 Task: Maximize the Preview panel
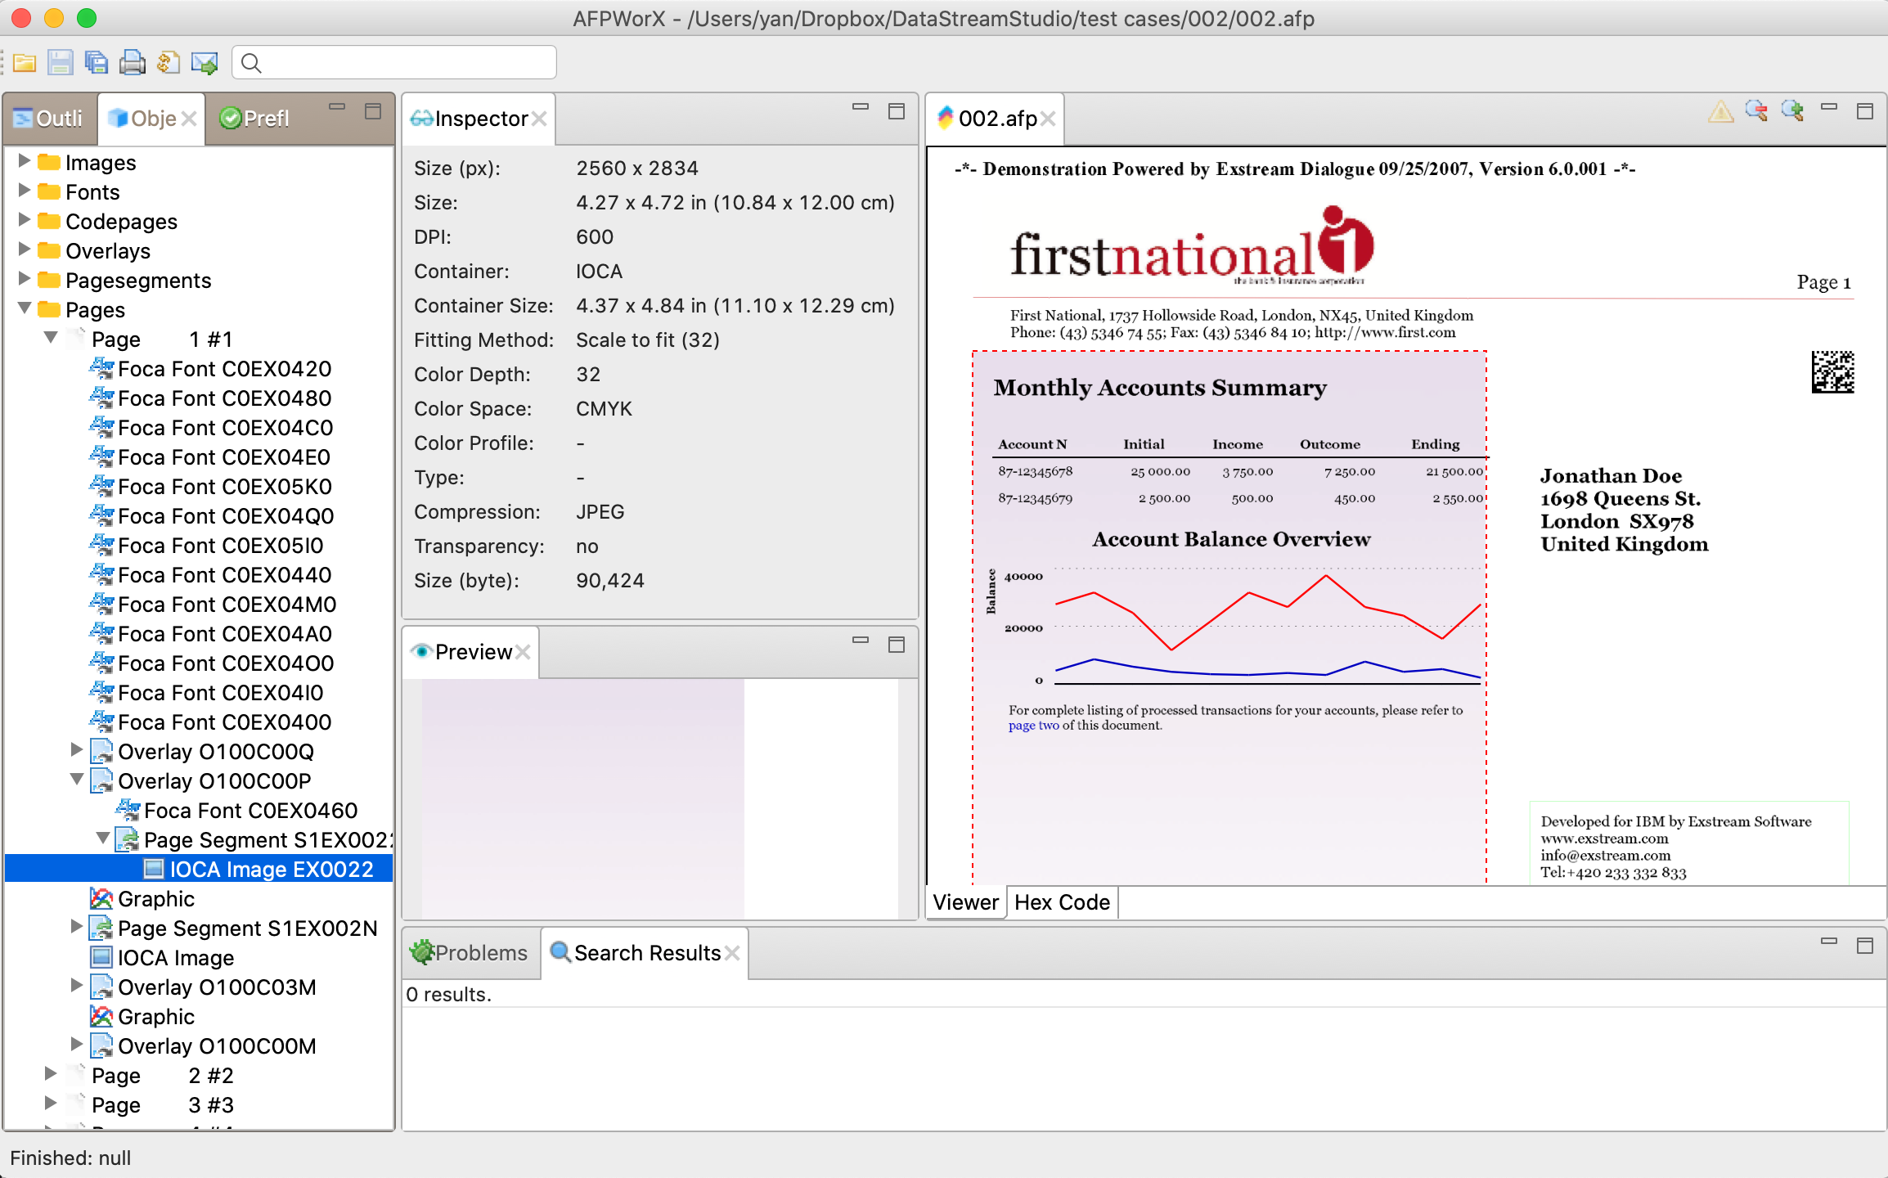897,645
